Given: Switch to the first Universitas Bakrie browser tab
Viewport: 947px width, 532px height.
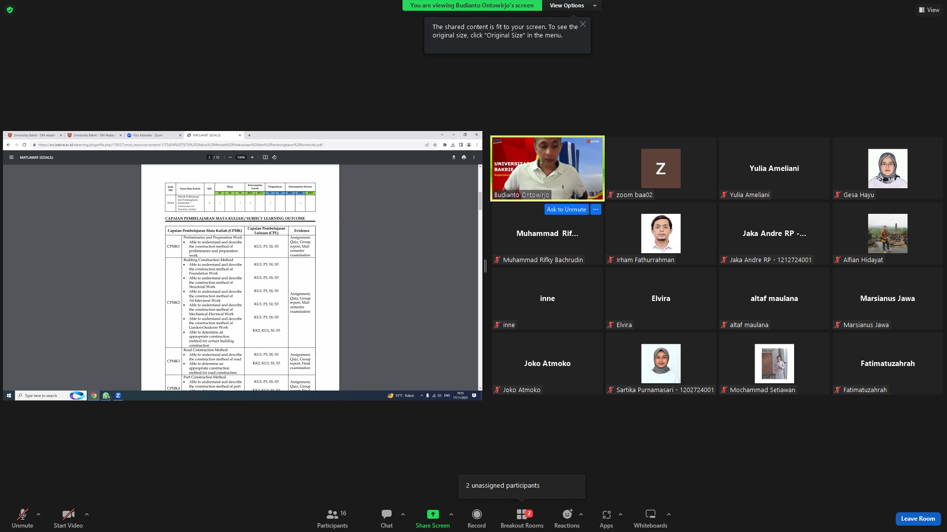Looking at the screenshot, I should [x=35, y=135].
